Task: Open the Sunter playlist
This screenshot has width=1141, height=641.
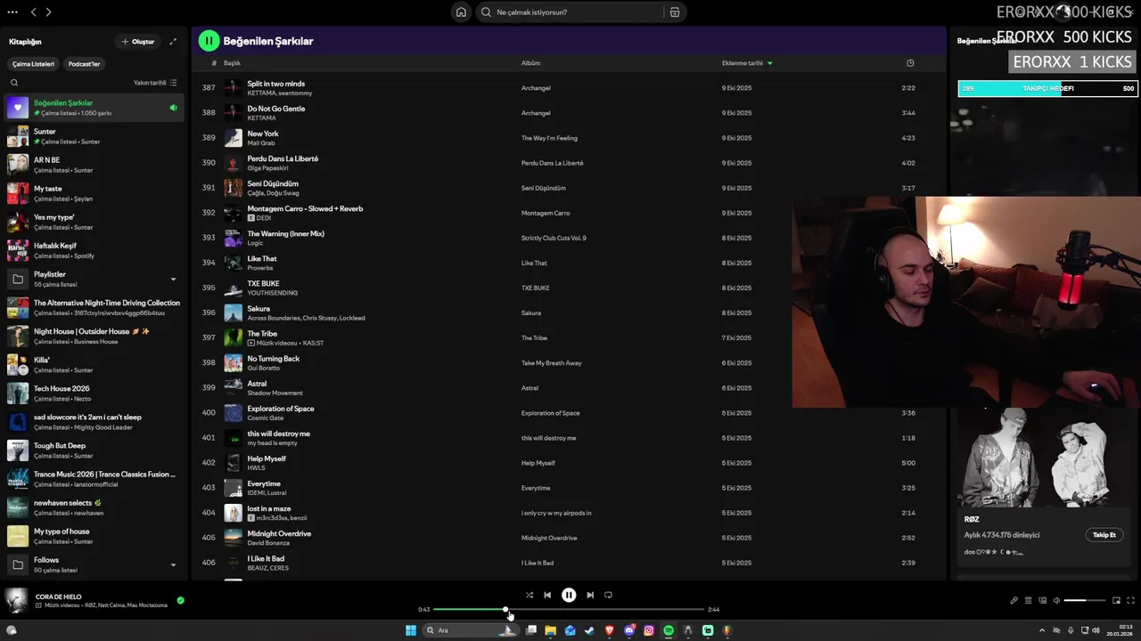Action: [94, 136]
